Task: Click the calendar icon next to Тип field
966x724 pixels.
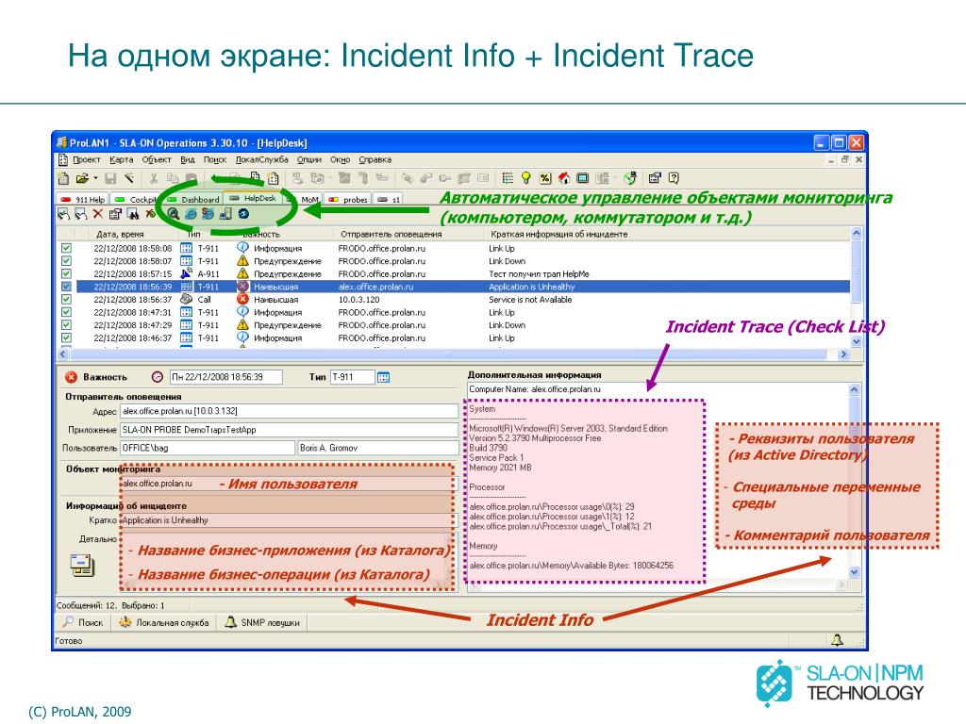Action: pos(383,377)
